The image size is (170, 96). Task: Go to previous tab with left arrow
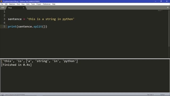[x=2, y=7]
